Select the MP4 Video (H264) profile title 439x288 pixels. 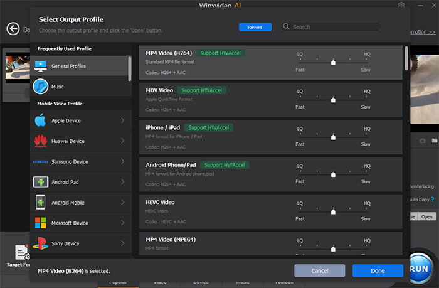pos(169,53)
